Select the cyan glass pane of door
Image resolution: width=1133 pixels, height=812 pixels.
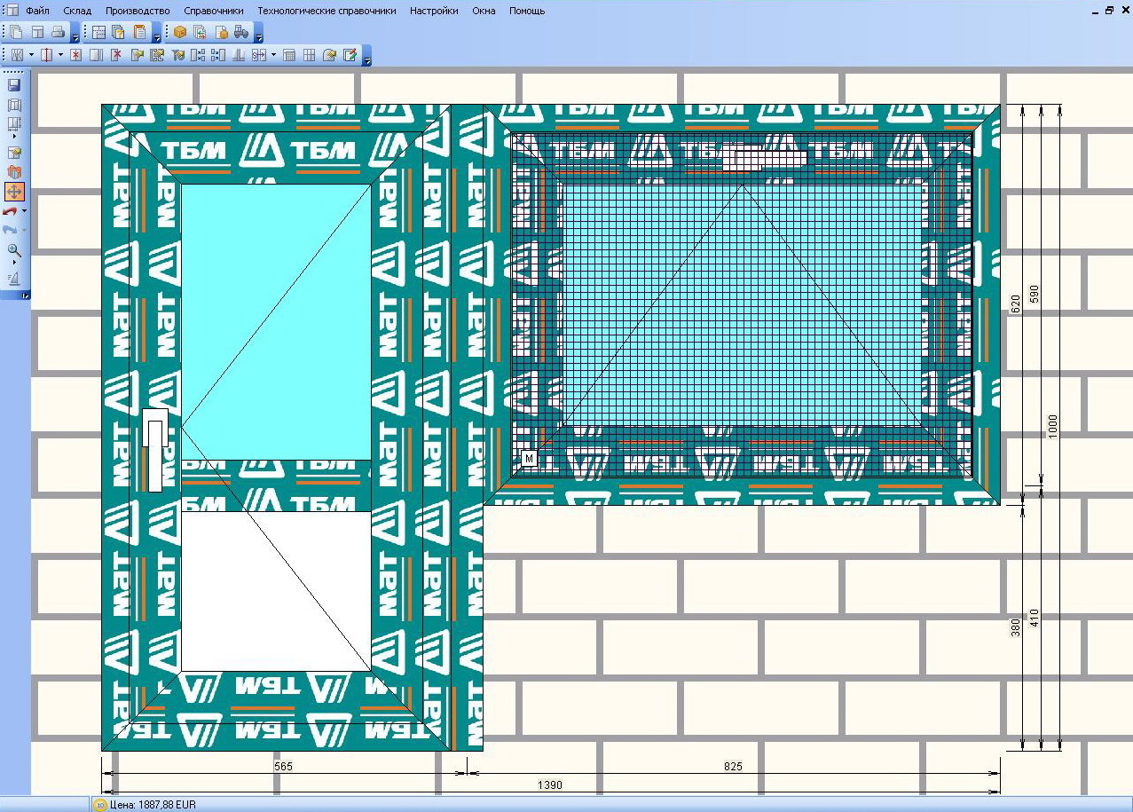click(276, 321)
